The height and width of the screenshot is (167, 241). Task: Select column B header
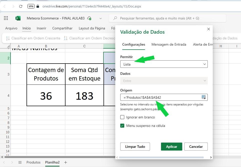46,46
